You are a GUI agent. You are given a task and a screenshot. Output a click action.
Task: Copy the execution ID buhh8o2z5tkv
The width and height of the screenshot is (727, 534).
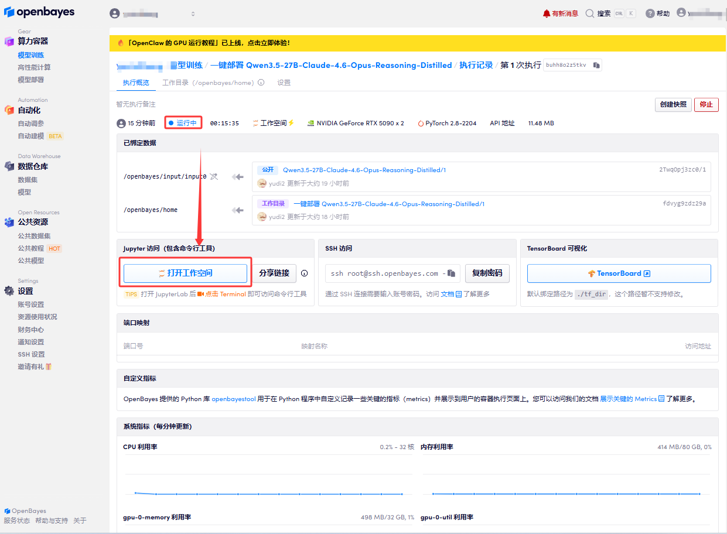click(x=596, y=65)
